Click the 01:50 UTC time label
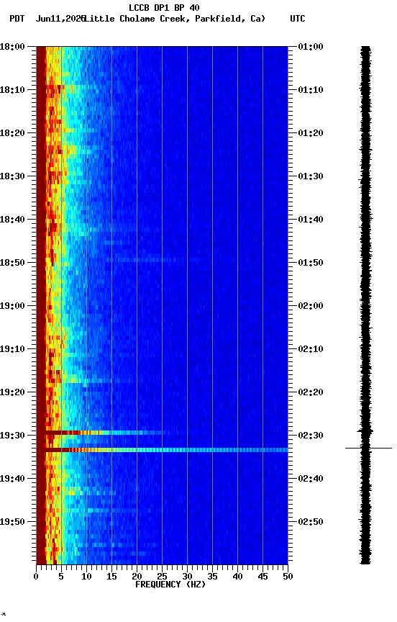This screenshot has height=622, width=397. 311,263
